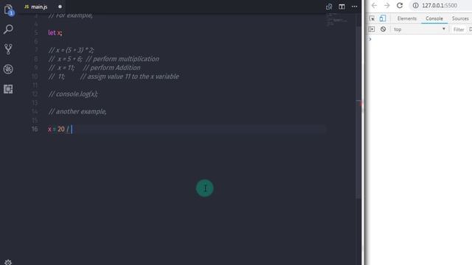Reload the browser page
Screen dimensions: 472x265
pos(400,5)
